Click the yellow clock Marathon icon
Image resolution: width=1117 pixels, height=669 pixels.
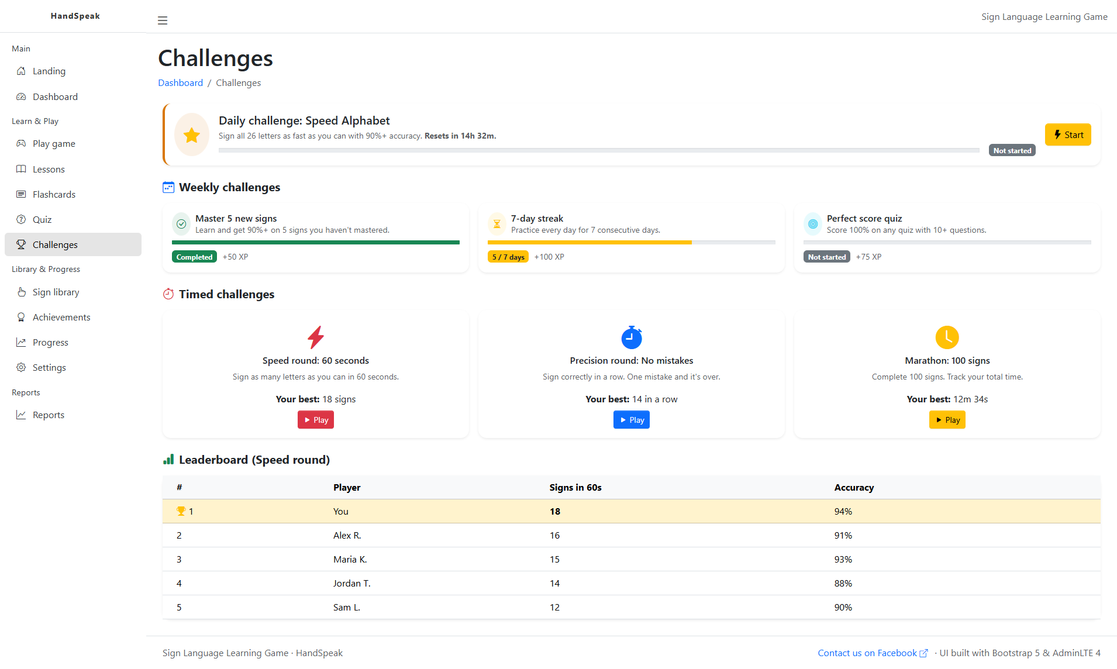pyautogui.click(x=947, y=337)
